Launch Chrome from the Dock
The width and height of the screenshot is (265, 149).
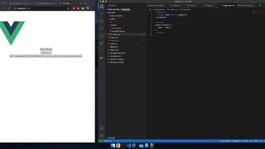click(x=118, y=145)
